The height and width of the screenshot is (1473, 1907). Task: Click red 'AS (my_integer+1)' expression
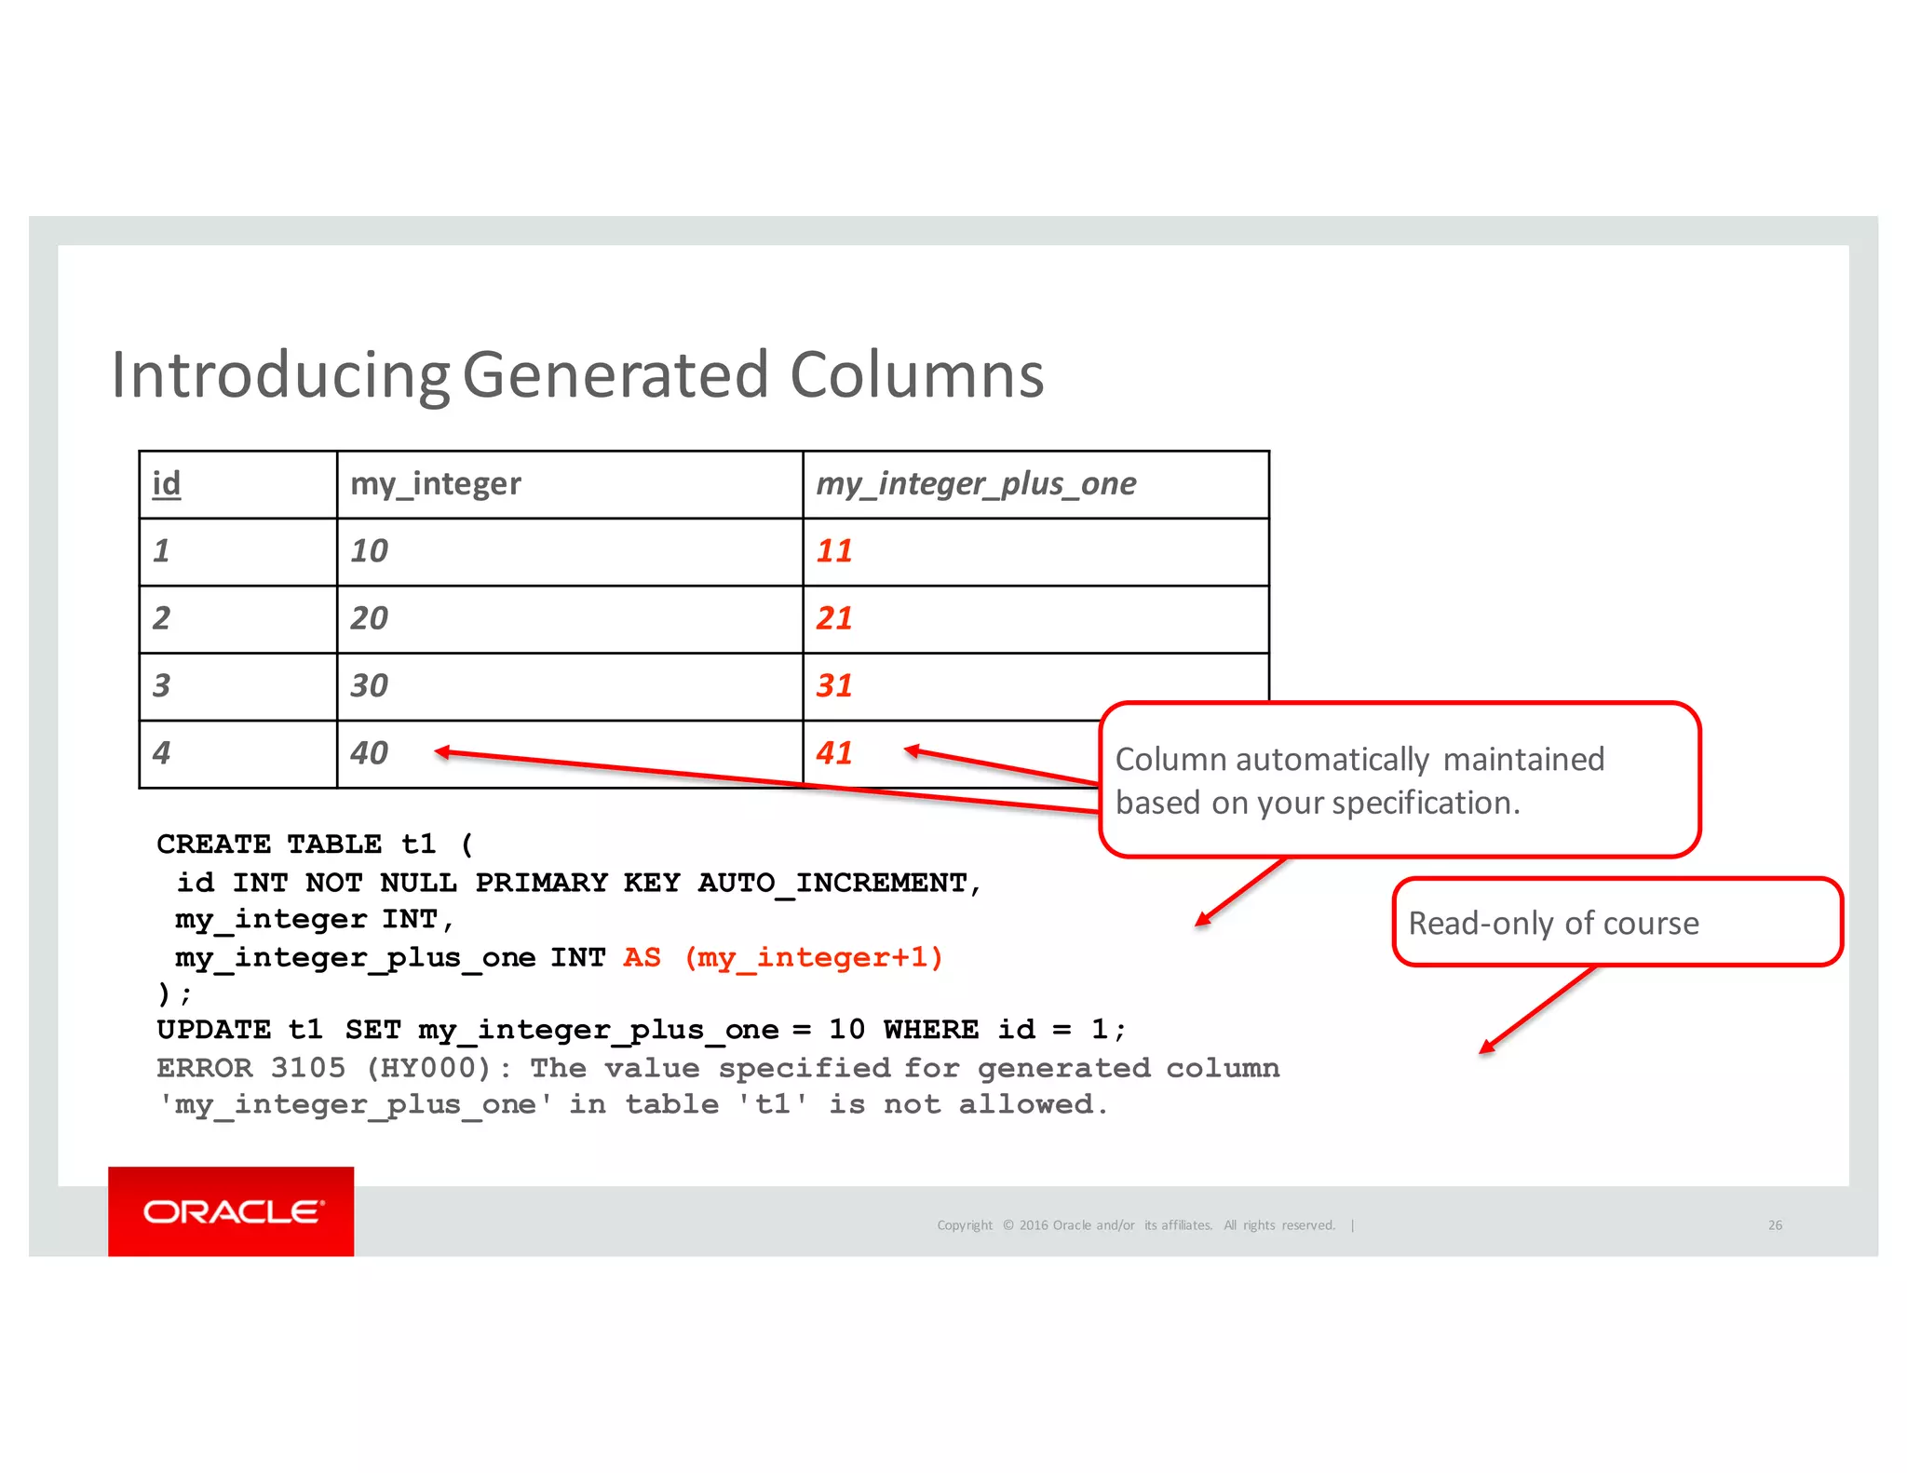click(783, 957)
